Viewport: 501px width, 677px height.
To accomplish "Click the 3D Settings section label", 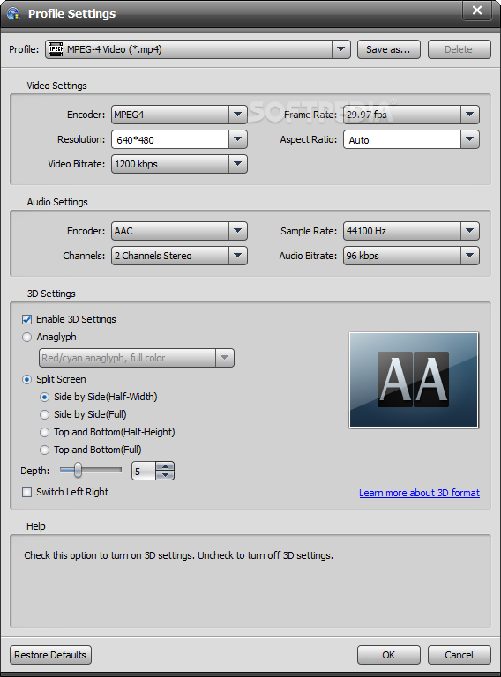I will [x=51, y=294].
